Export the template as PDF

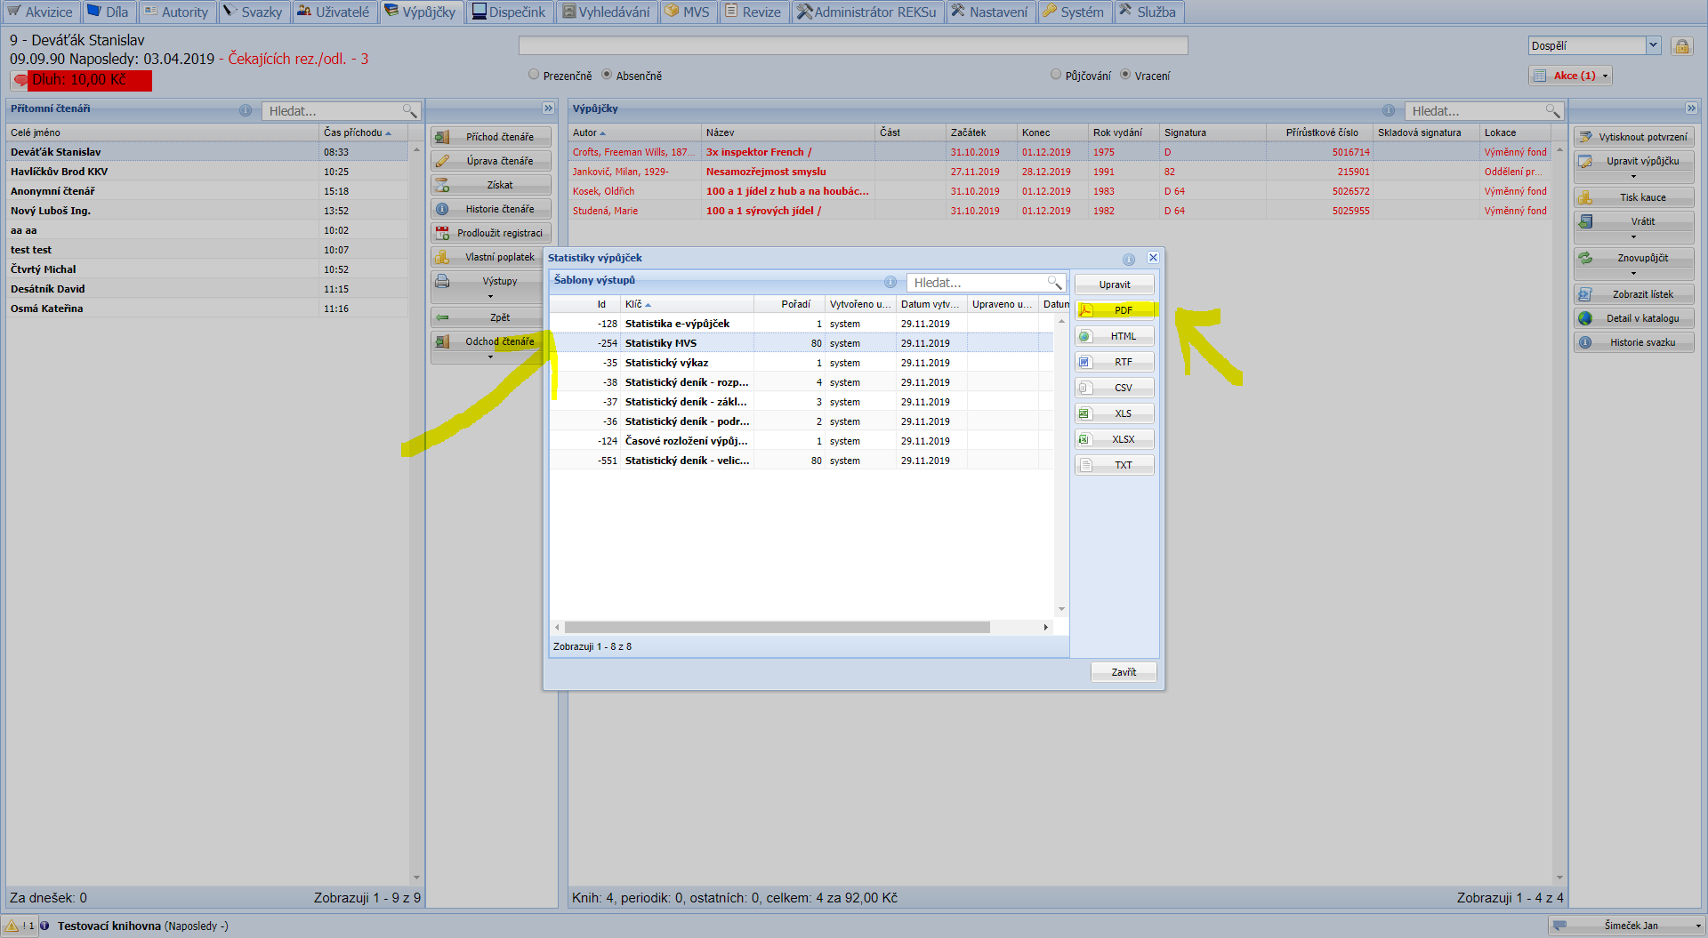tap(1115, 310)
